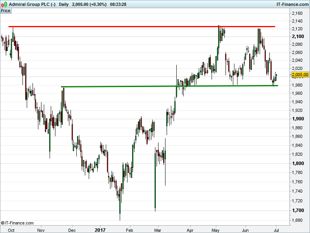Click the 1,960 price axis label
Image resolution: width=310 pixels, height=233 pixels.
coord(297,93)
